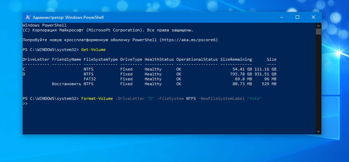Viewport: 349px width, 162px height.
Task: Click the 'Восстановить' friendly name
Action: 67,84
